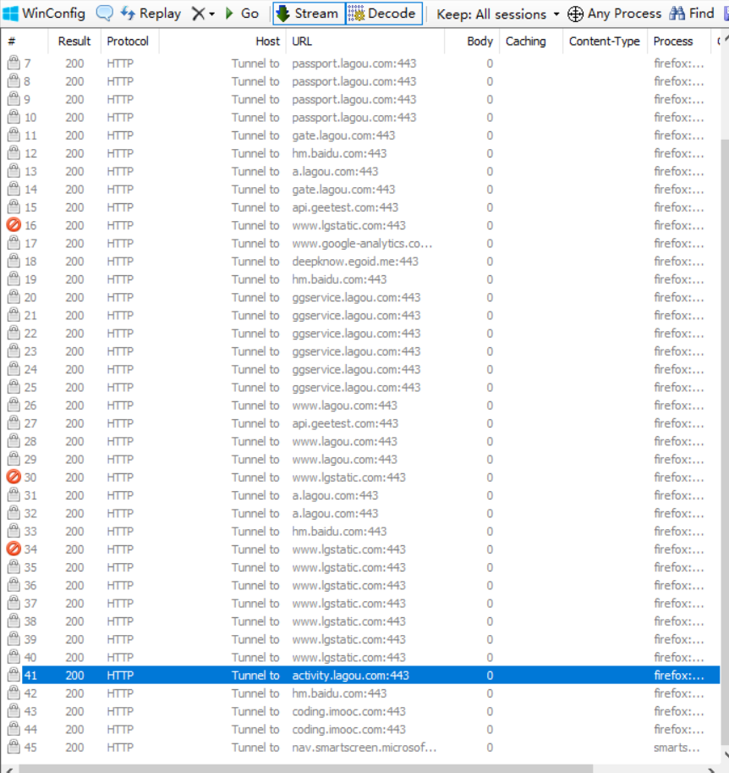
Task: Click the lock icon of session 45
Action: coord(14,747)
